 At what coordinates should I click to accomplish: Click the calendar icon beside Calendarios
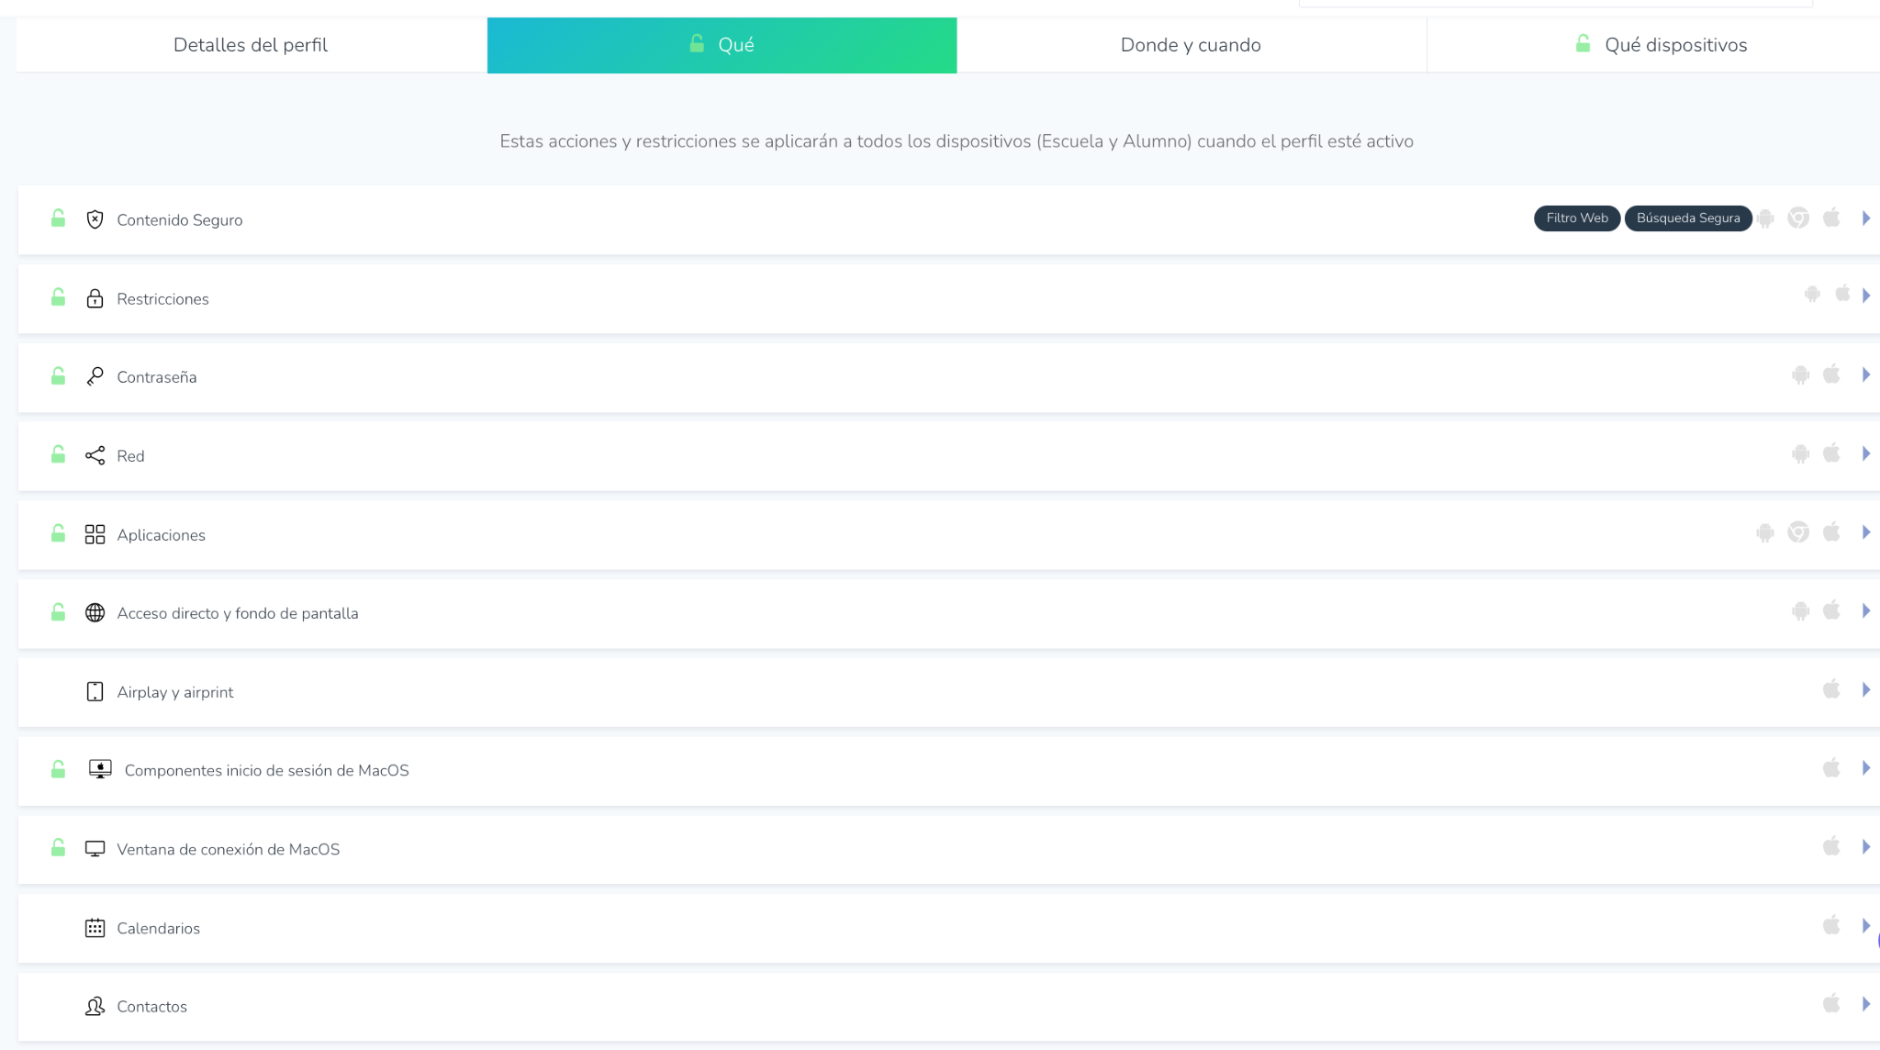pos(95,928)
